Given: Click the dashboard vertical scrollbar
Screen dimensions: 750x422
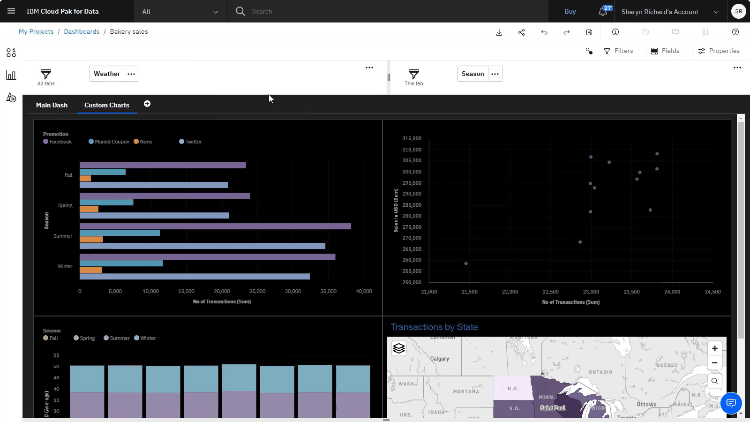Looking at the screenshot, I should coord(741,230).
